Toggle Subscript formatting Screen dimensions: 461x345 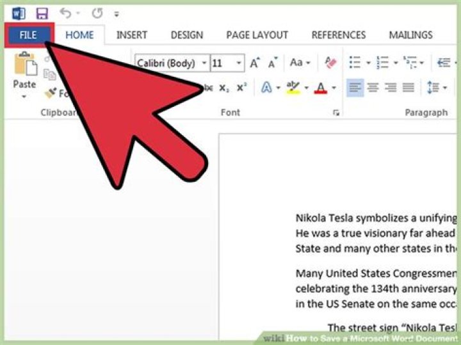point(223,88)
